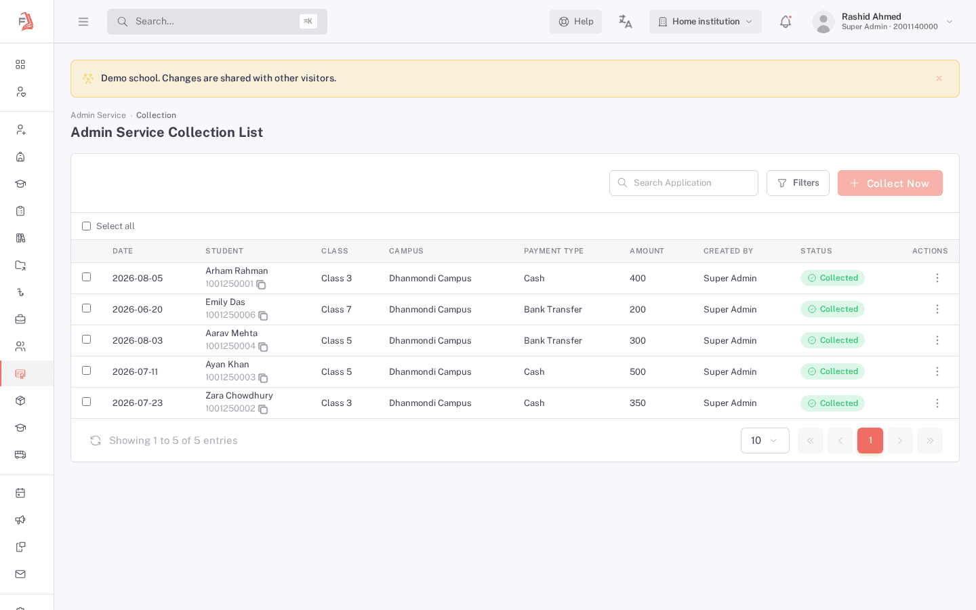The height and width of the screenshot is (610, 976).
Task: Open the two-people users sidebar icon
Action: pyautogui.click(x=20, y=346)
